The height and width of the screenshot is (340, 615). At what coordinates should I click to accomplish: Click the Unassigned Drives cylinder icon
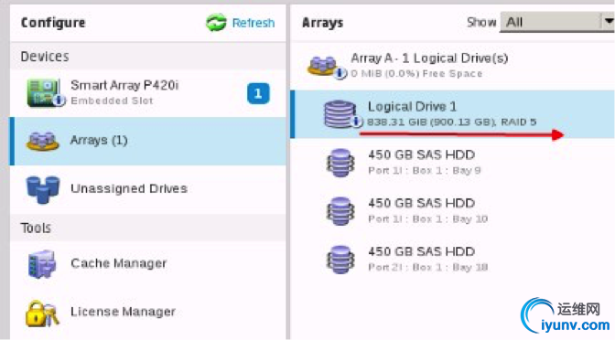click(x=43, y=190)
